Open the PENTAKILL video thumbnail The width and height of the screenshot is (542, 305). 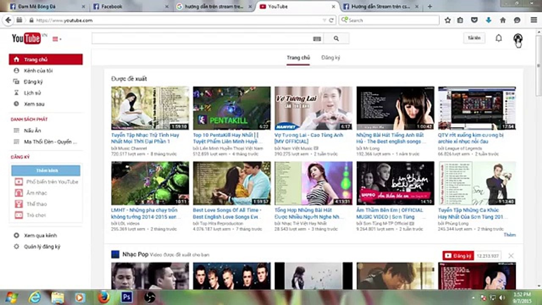point(232,108)
